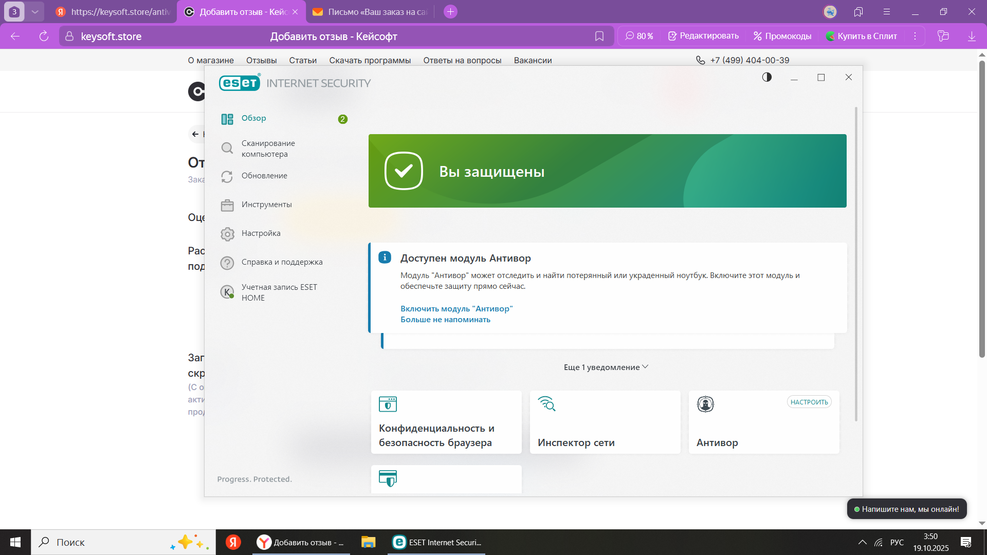Open the Network Inspector tile icon
Image resolution: width=987 pixels, height=555 pixels.
pyautogui.click(x=546, y=404)
